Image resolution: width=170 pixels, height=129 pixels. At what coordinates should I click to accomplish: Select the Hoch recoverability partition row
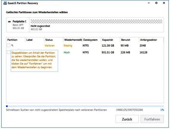click(85, 52)
